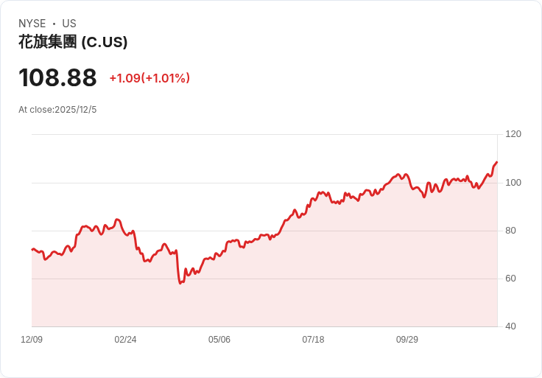Click the 120 y-axis label
542x378 pixels.
[513, 134]
